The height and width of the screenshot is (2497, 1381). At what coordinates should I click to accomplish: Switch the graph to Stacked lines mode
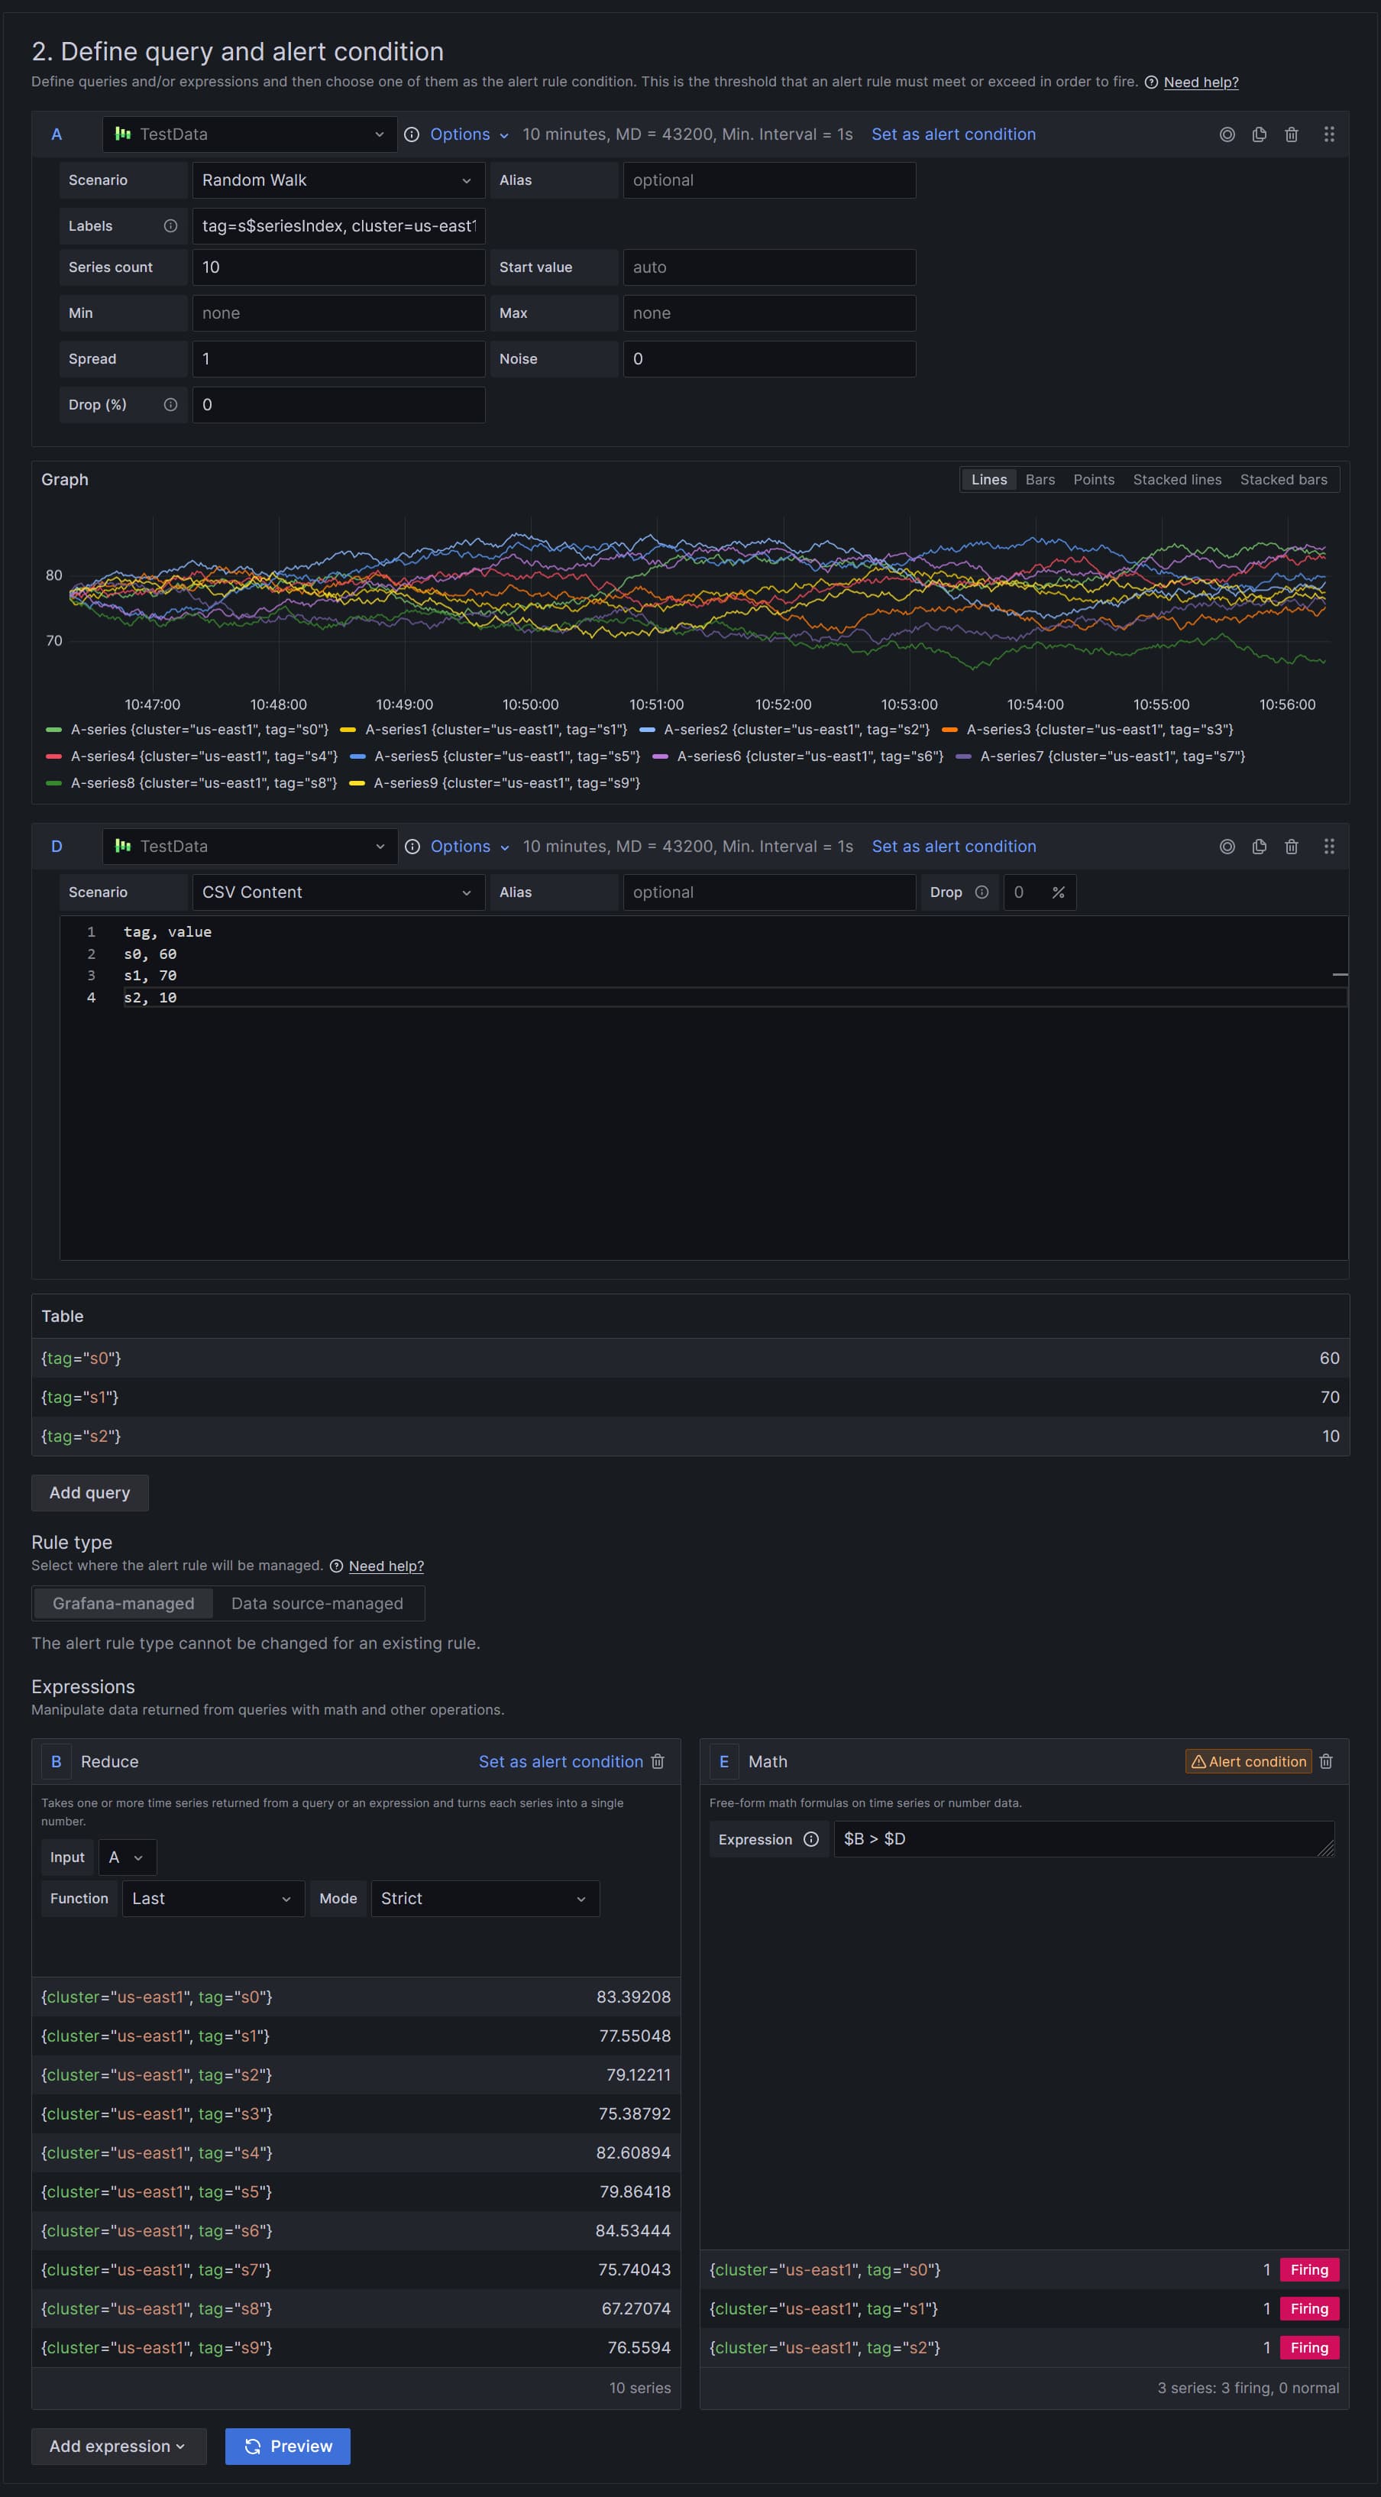(1176, 480)
